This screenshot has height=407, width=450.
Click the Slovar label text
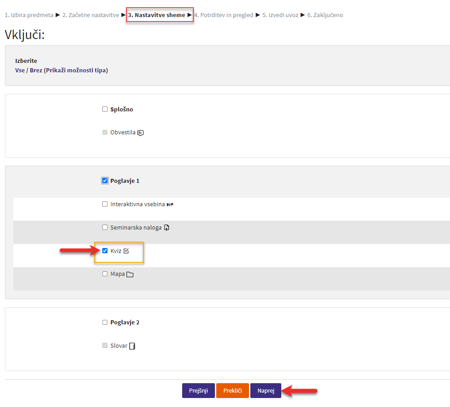(x=119, y=346)
